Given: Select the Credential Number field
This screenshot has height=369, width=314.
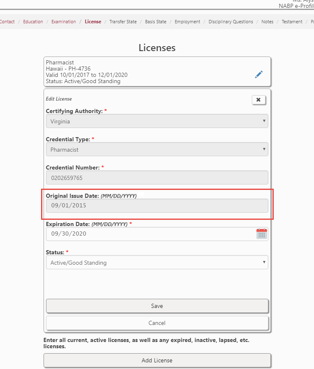Looking at the screenshot, I should 157,177.
